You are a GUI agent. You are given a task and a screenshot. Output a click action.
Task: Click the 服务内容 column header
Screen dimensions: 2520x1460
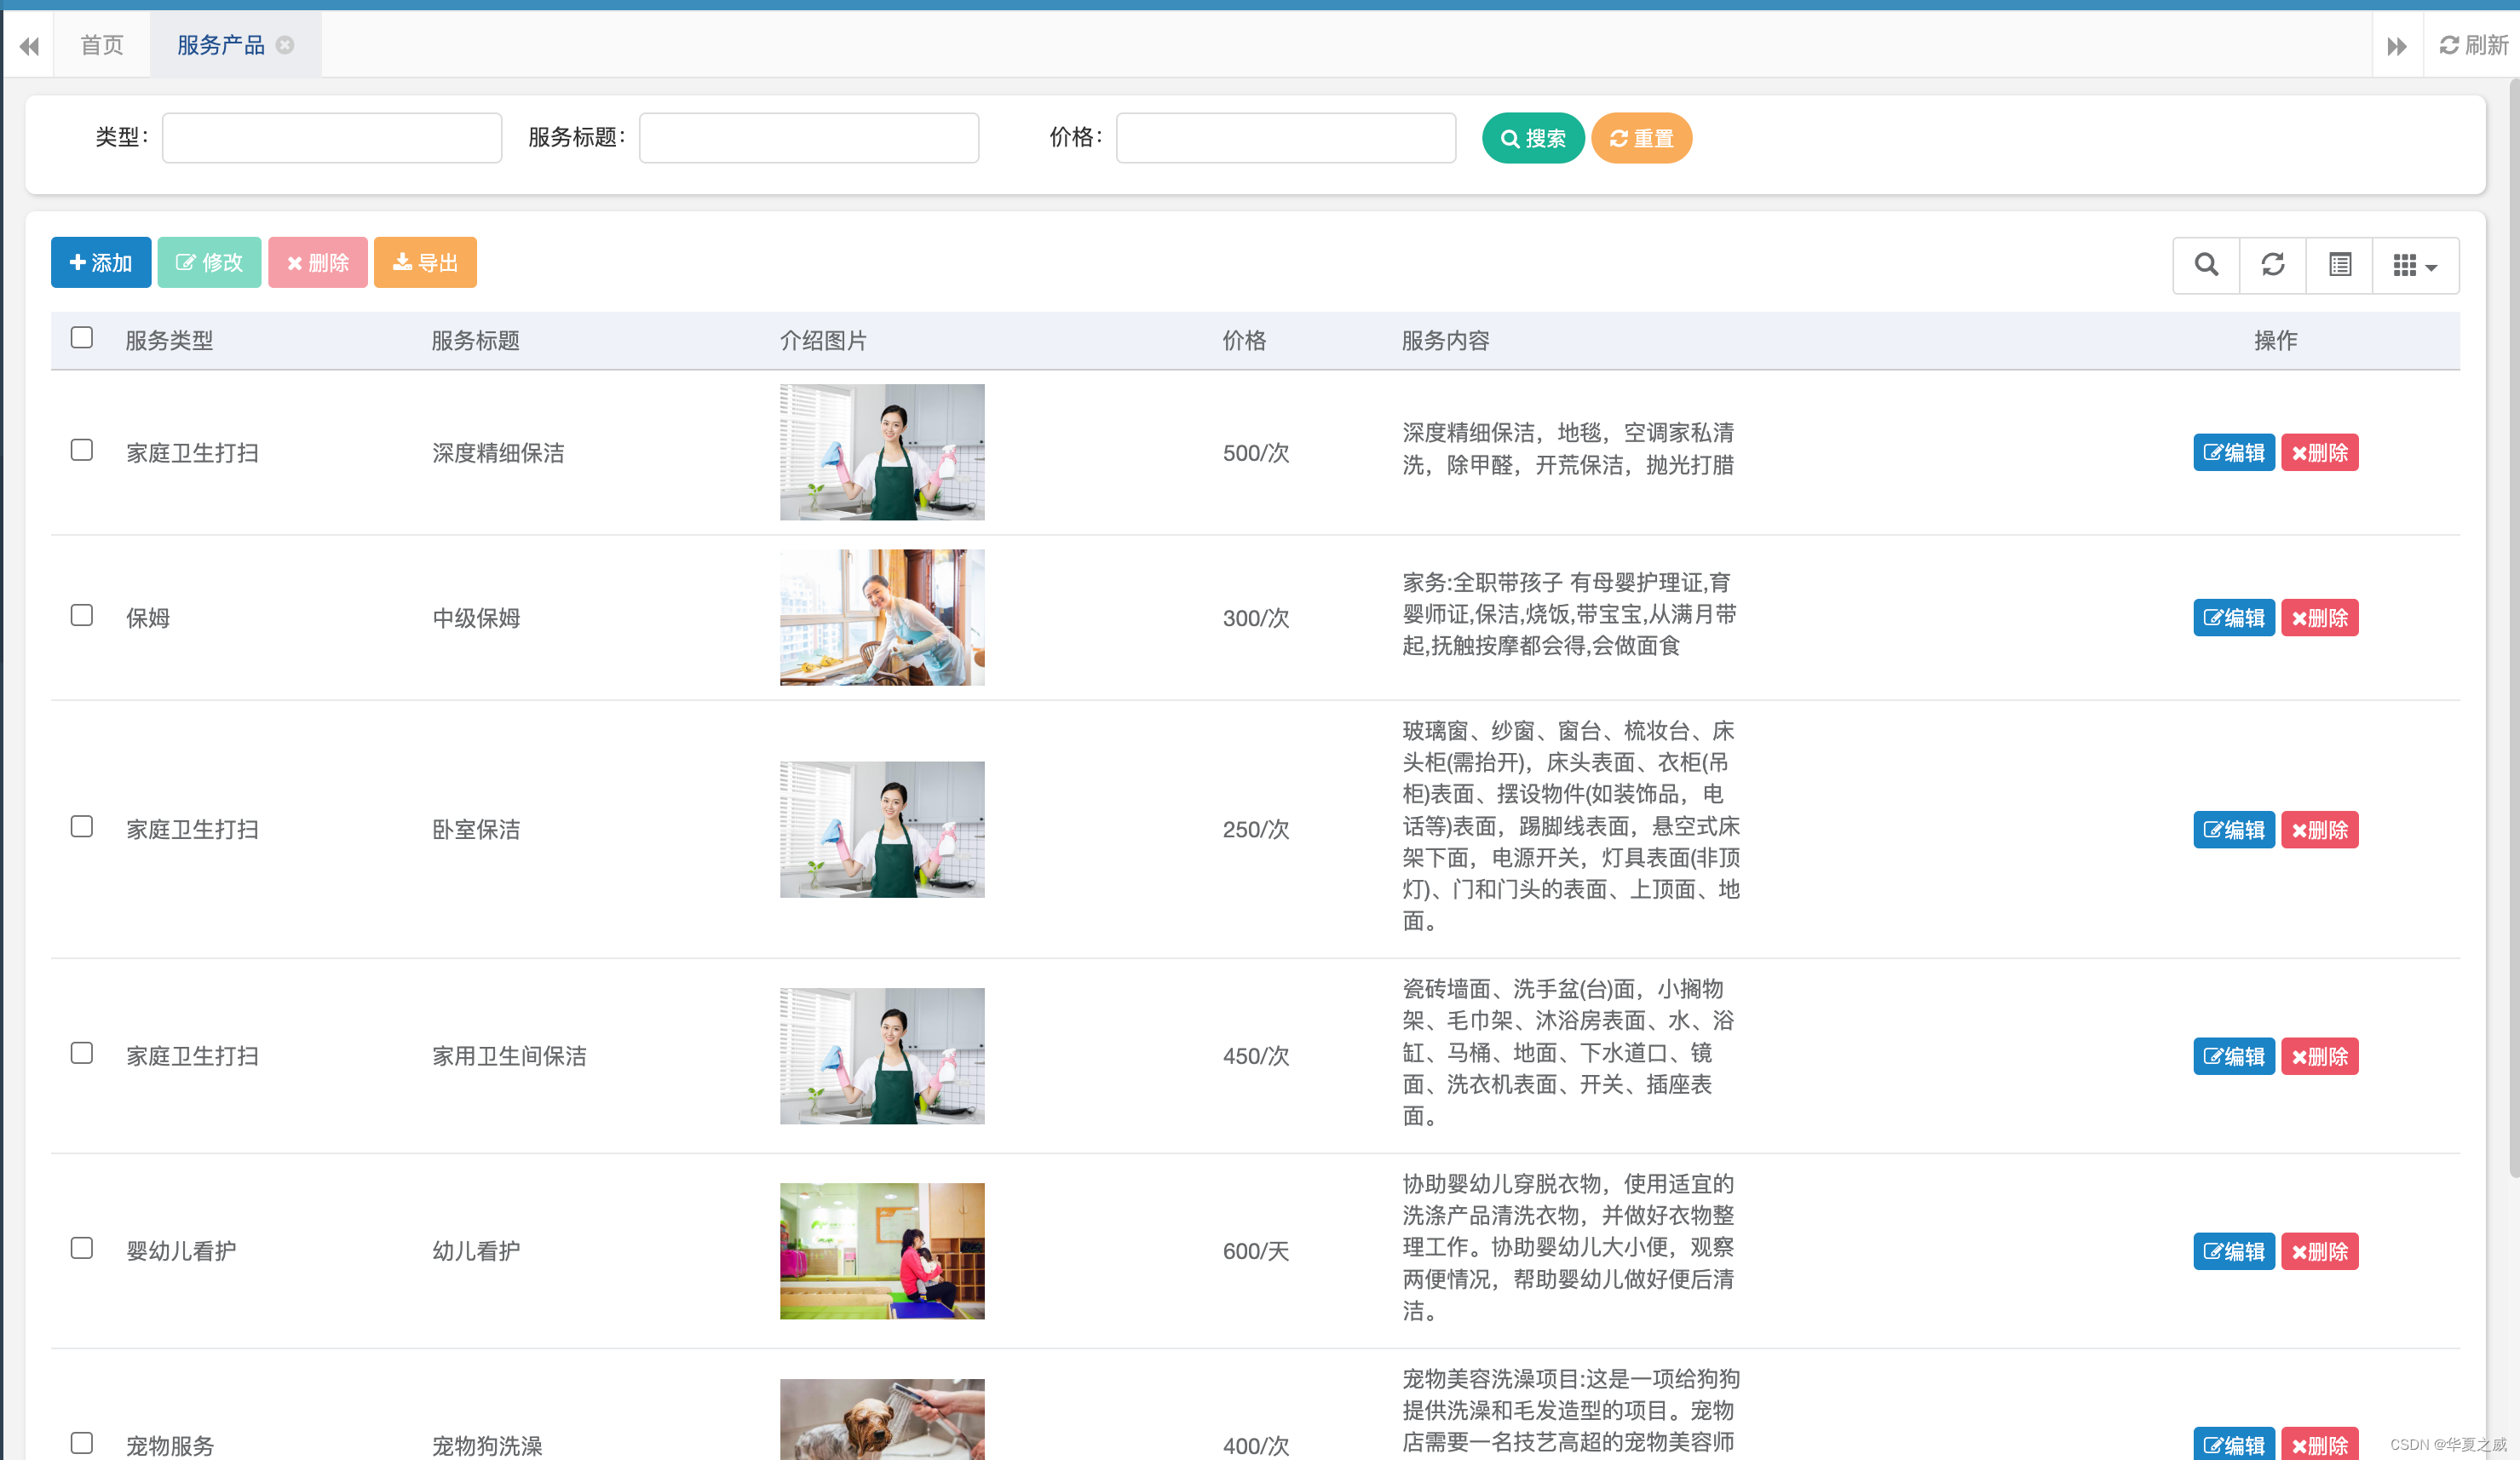tap(1445, 340)
